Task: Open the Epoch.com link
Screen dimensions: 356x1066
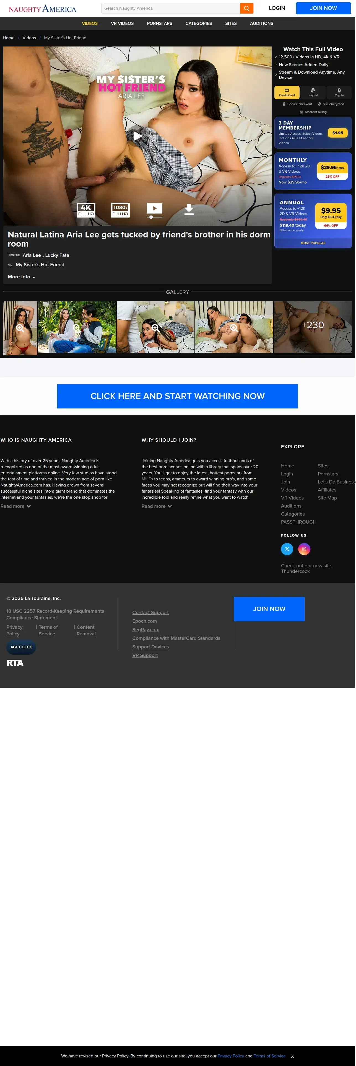Action: click(x=145, y=622)
